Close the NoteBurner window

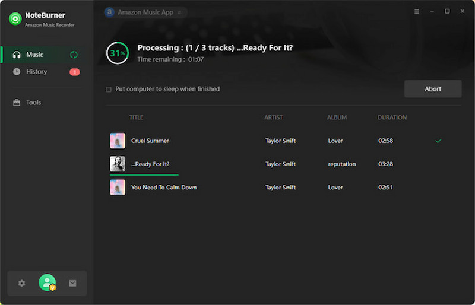[x=463, y=11]
